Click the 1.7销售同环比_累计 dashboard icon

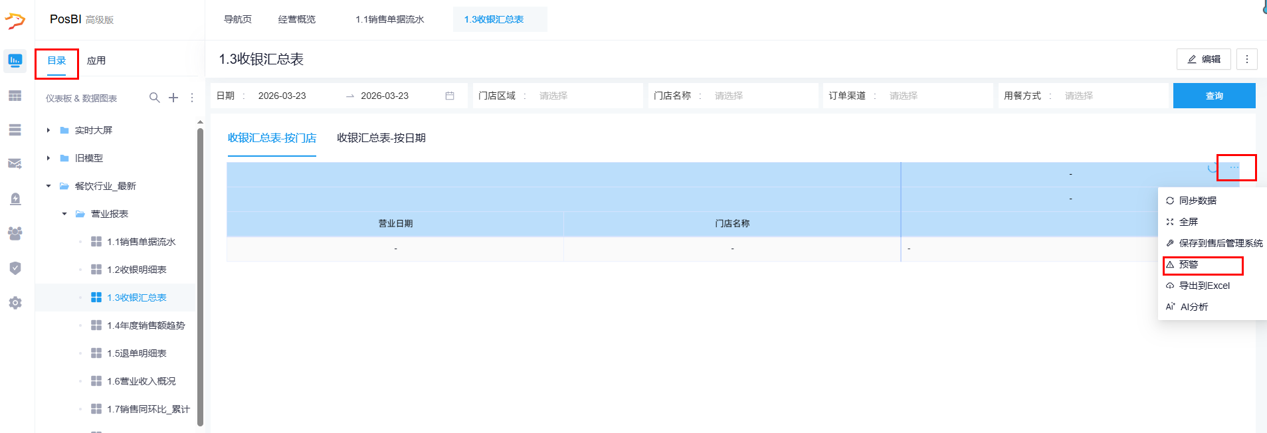(x=96, y=409)
